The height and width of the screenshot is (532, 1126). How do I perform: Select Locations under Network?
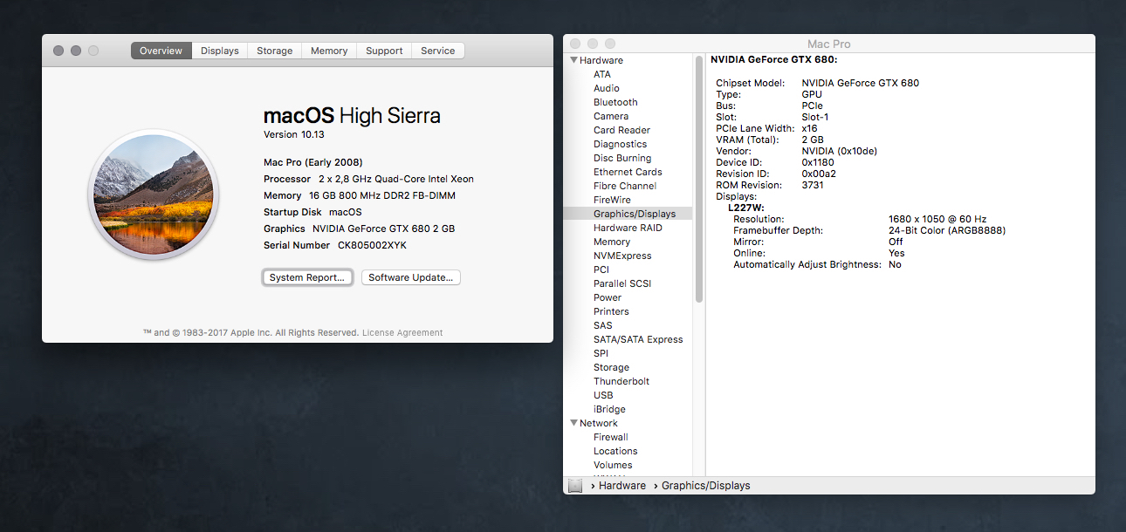(x=615, y=451)
